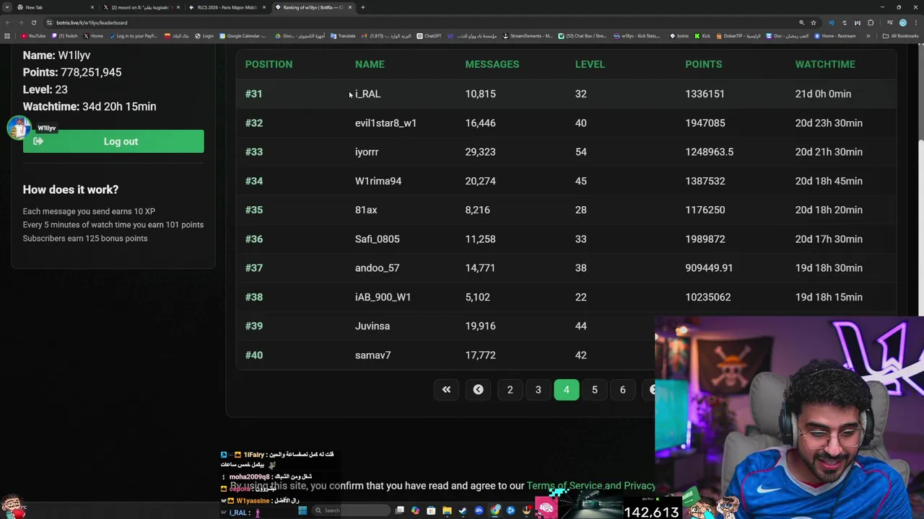The height and width of the screenshot is (519, 924).
Task: Open the Twitch bookmark
Action: [x=65, y=36]
